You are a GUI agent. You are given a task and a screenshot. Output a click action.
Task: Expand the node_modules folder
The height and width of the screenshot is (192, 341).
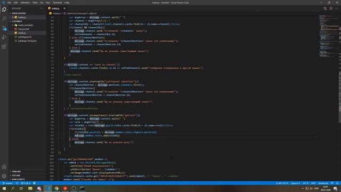(26, 25)
